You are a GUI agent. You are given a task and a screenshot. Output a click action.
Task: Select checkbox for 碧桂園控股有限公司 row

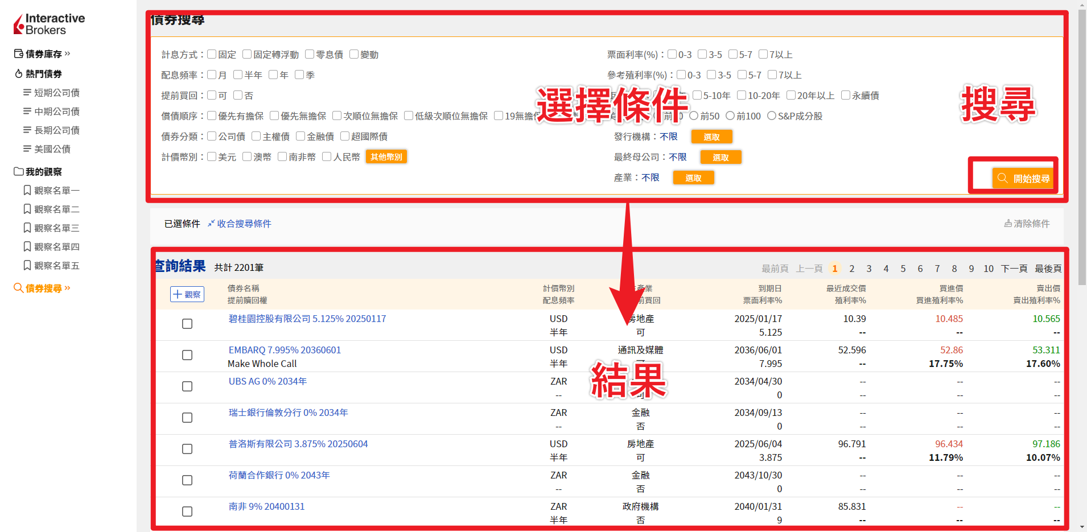pyautogui.click(x=187, y=324)
